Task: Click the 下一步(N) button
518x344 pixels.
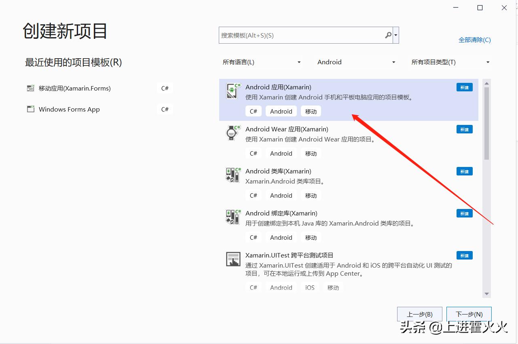Action: [x=468, y=314]
